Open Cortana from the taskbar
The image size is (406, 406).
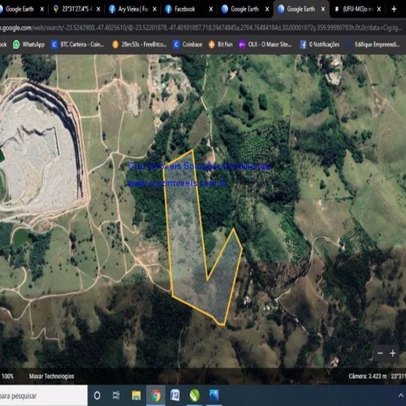point(97,396)
